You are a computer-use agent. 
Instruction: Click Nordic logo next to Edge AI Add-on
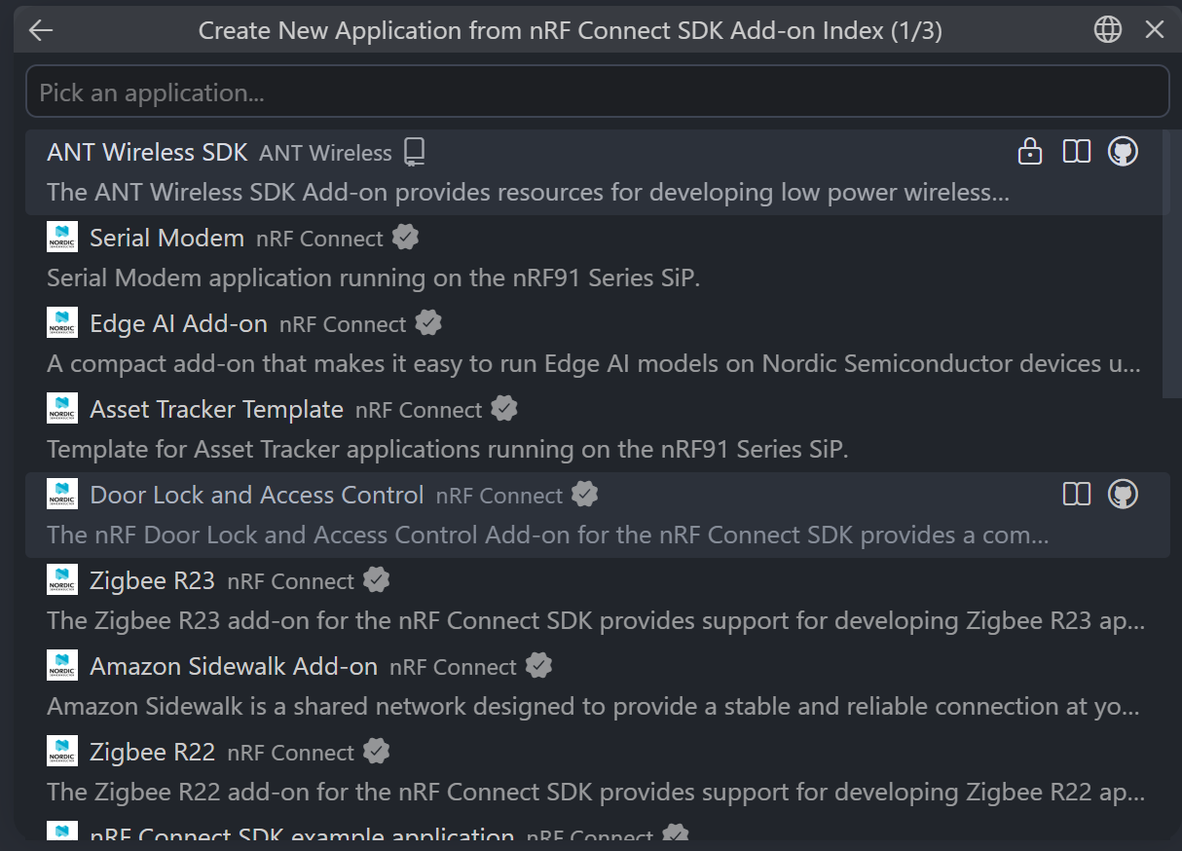[62, 323]
